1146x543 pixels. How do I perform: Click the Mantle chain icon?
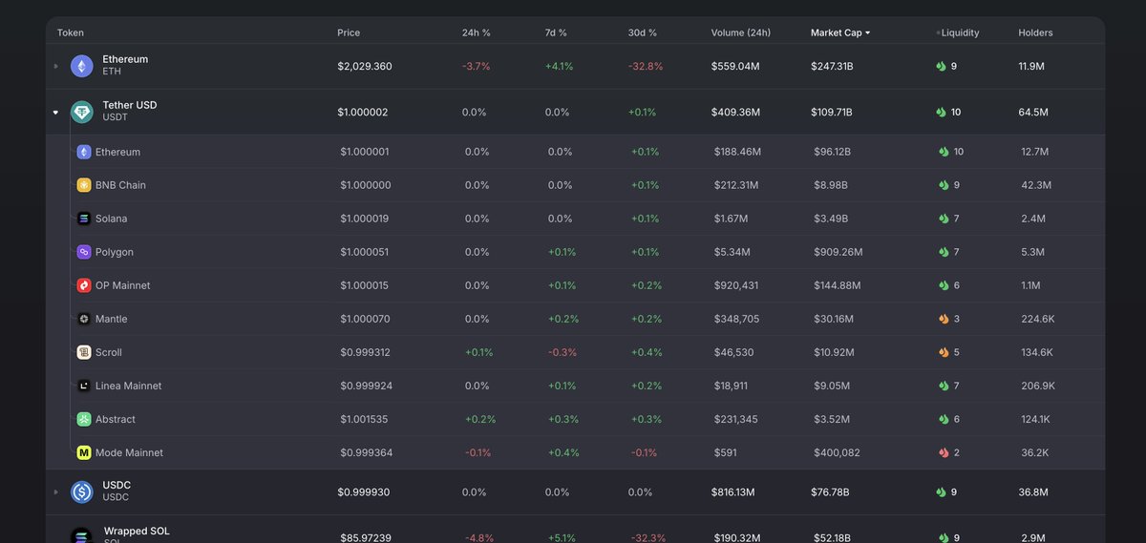click(x=84, y=319)
